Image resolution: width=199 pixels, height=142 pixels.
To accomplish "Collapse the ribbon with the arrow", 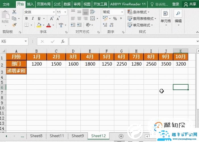I will (x=197, y=32).
